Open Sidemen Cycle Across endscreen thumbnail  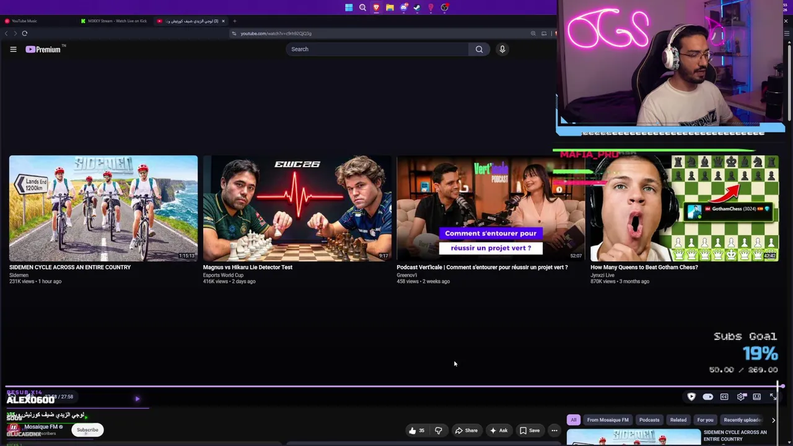pos(103,208)
